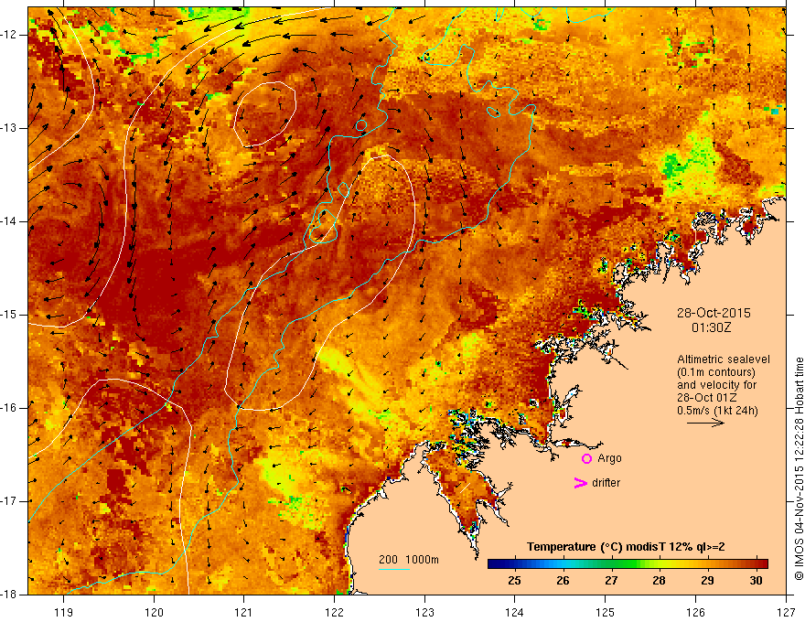Click the IMOS copyright timestamp text

(799, 468)
